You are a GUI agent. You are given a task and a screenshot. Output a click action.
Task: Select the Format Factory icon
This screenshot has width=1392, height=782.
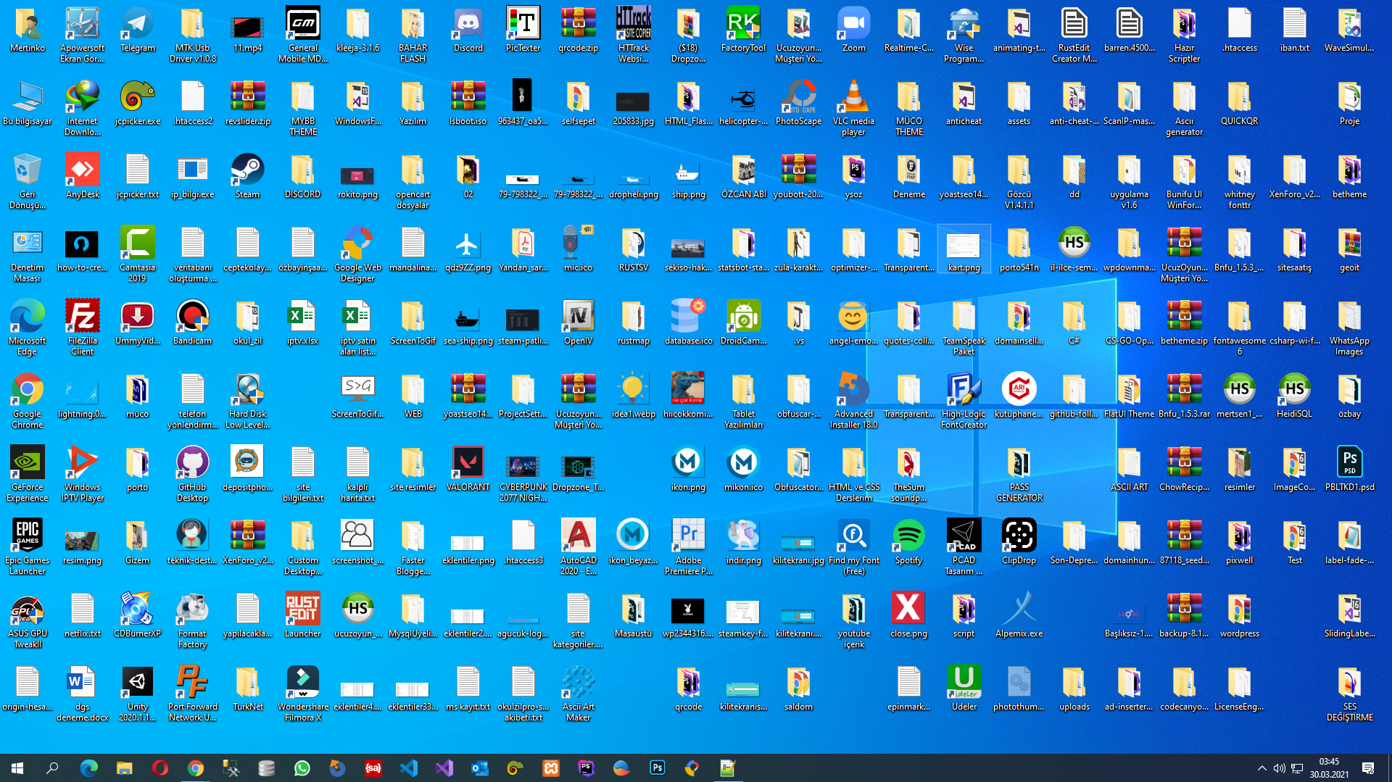click(193, 621)
